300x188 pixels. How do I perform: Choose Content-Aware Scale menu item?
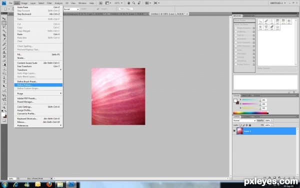point(38,63)
